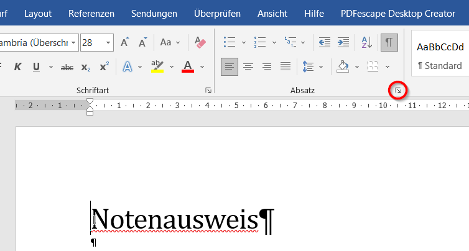Click the sort A to Z icon
The height and width of the screenshot is (251, 469).
(x=366, y=42)
